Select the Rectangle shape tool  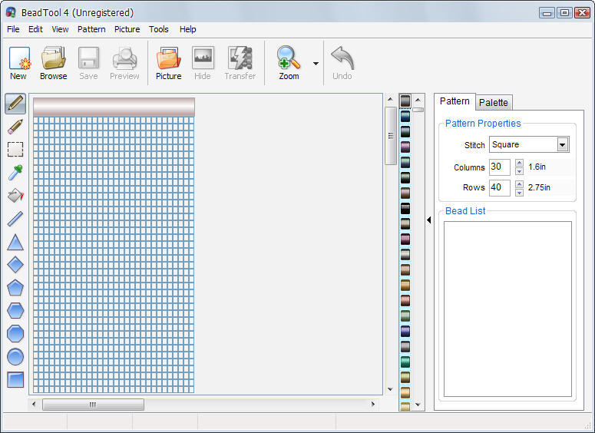pyautogui.click(x=15, y=379)
